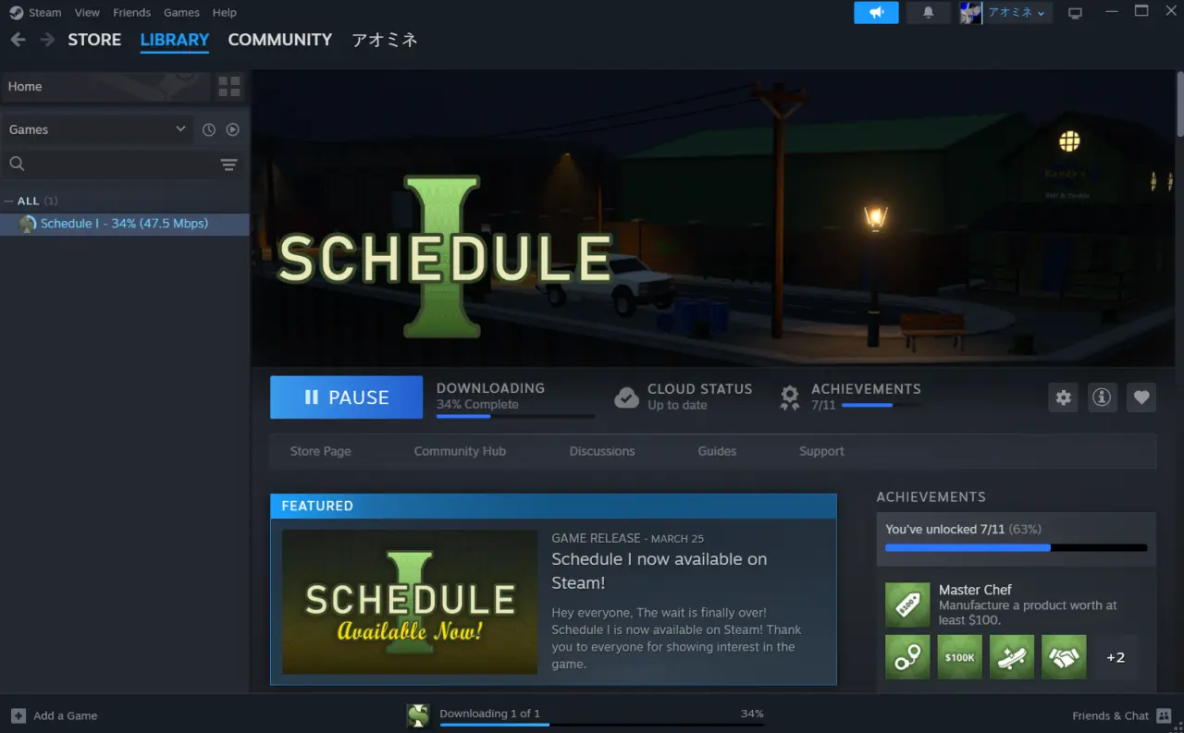The height and width of the screenshot is (733, 1184).
Task: Toggle ready-to-play filter icon
Action: point(233,130)
